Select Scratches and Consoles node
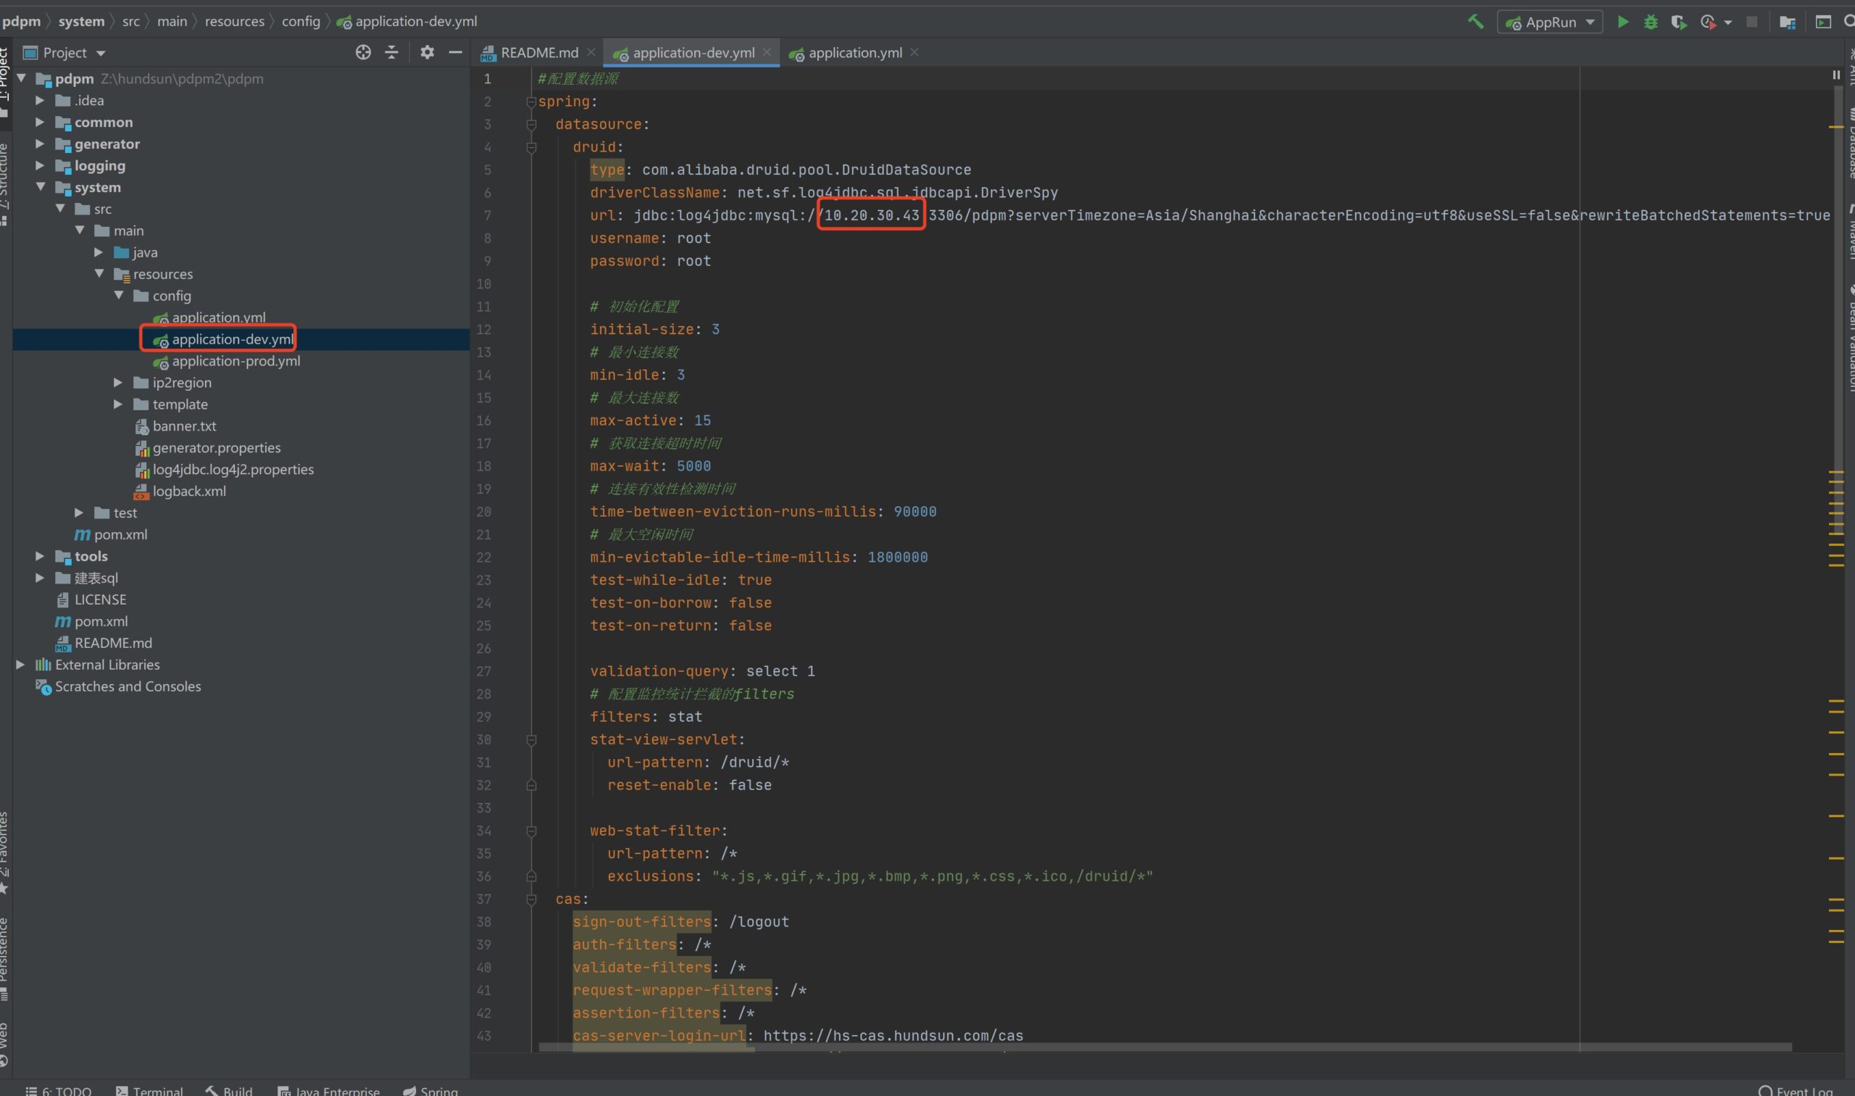Screen dimensions: 1855x1096 click(119, 687)
